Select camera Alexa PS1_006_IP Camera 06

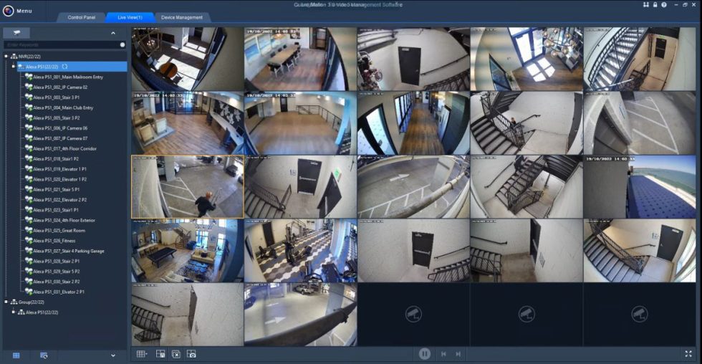tap(60, 128)
